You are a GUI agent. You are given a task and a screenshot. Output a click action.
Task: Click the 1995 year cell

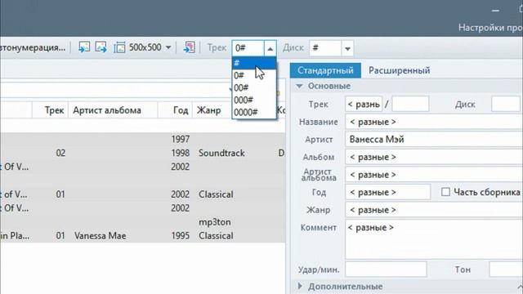click(x=180, y=236)
